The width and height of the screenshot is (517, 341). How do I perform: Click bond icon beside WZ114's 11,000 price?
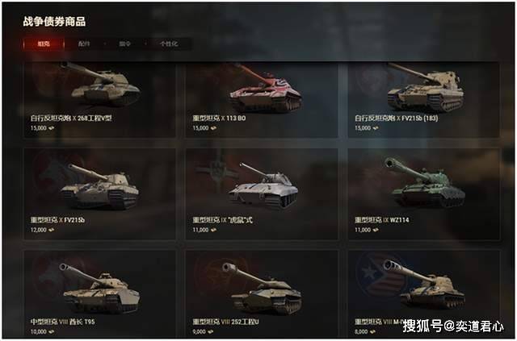[x=376, y=230]
